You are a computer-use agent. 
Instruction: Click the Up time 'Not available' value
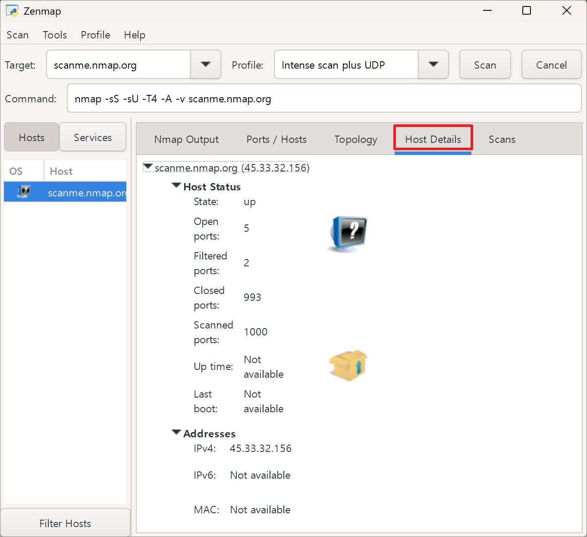point(264,367)
